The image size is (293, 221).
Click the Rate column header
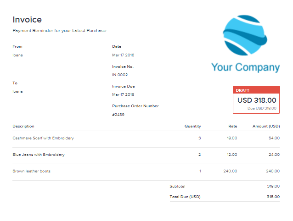pyautogui.click(x=233, y=126)
